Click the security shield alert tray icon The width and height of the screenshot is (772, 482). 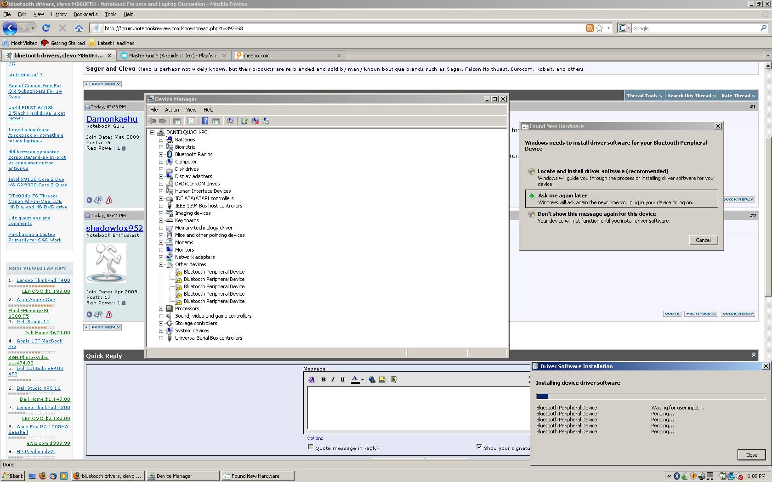coord(693,476)
